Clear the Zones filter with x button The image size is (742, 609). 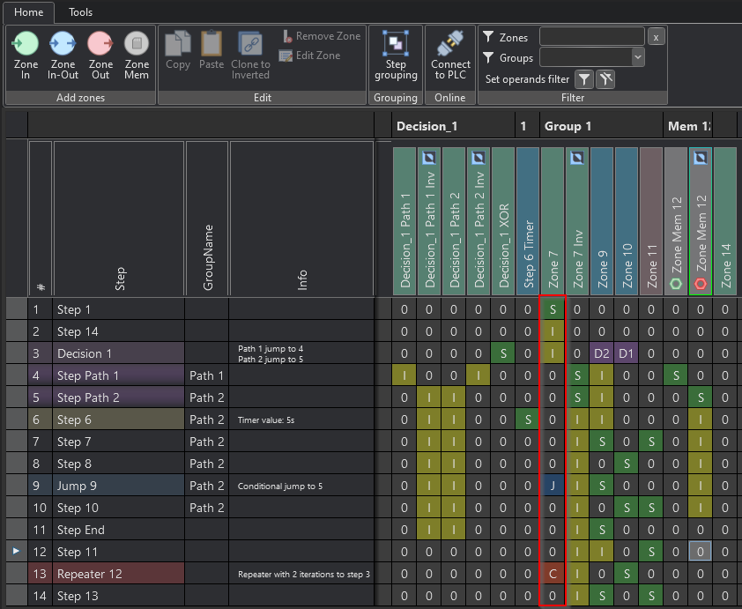pos(656,37)
